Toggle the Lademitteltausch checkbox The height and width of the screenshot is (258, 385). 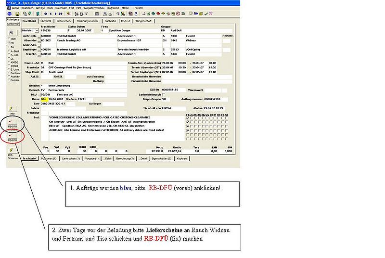[x=164, y=94]
